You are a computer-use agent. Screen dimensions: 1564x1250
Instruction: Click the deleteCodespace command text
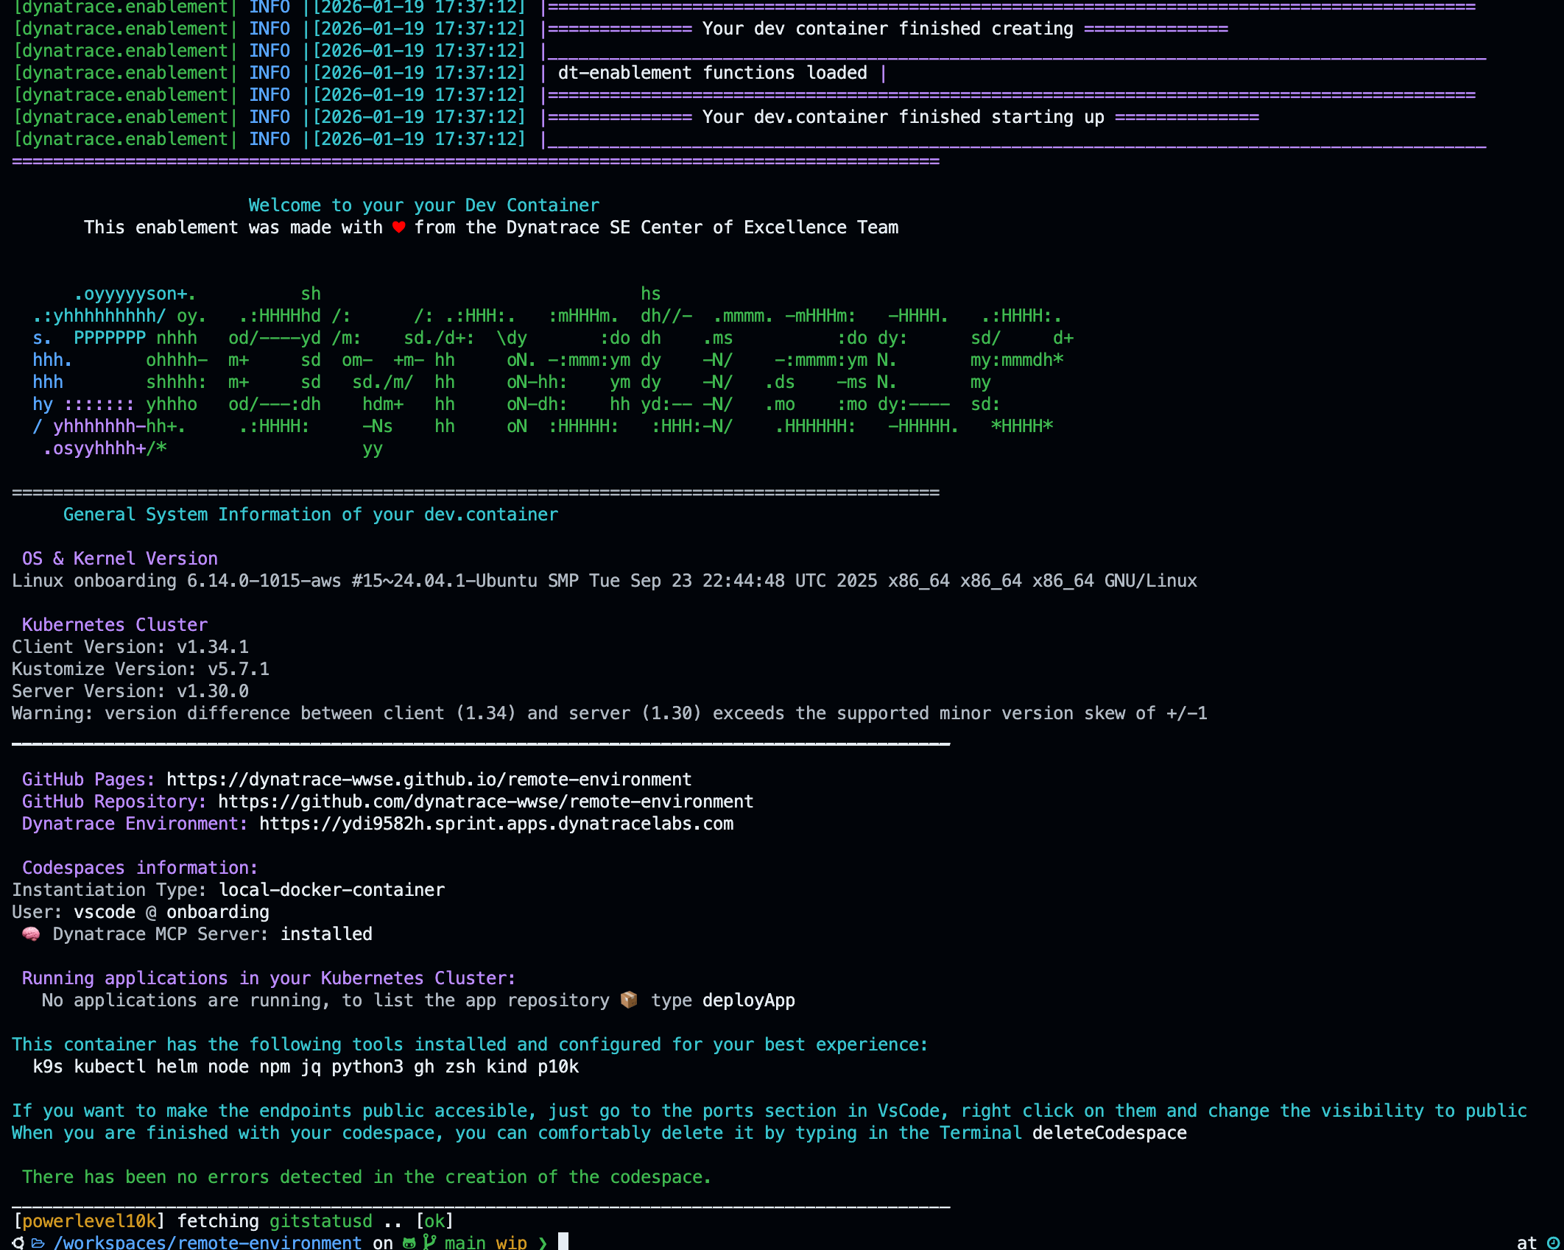(1109, 1132)
